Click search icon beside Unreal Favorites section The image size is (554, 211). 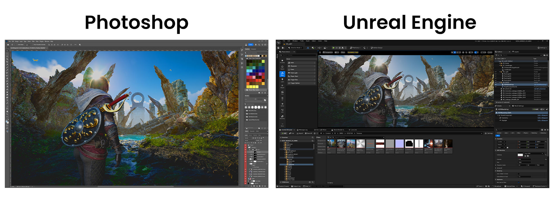(x=312, y=137)
